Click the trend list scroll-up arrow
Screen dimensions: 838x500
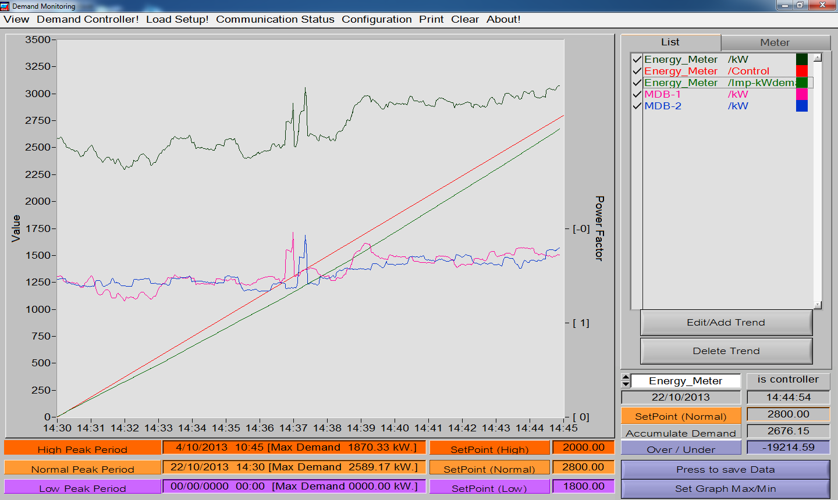[x=817, y=58]
